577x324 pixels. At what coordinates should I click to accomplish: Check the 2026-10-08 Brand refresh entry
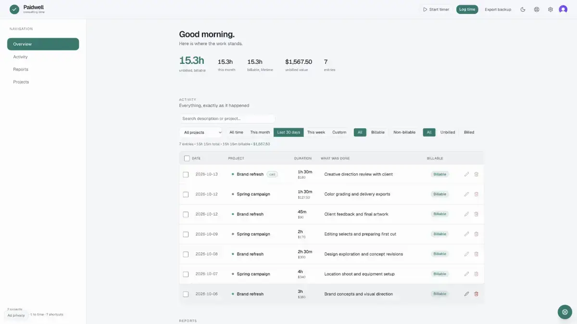coord(186,254)
